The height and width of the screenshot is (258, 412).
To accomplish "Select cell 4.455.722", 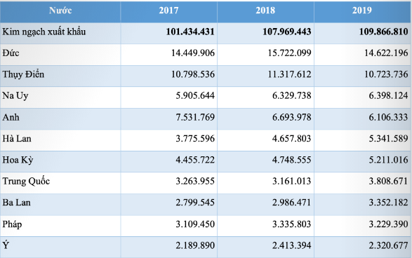I will 195,160.
